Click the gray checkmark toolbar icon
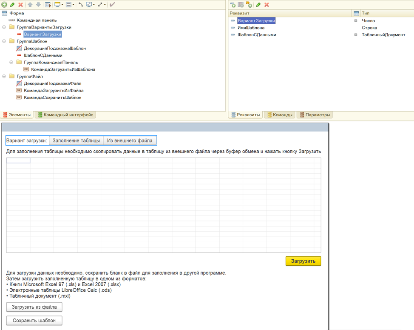This screenshot has width=414, height=330. (112, 5)
